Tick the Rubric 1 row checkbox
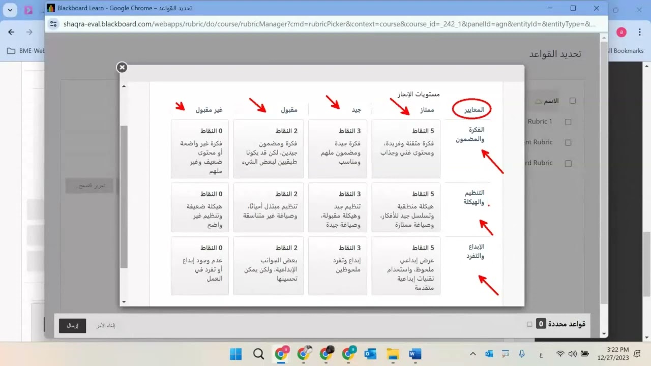The image size is (651, 366). tap(568, 122)
